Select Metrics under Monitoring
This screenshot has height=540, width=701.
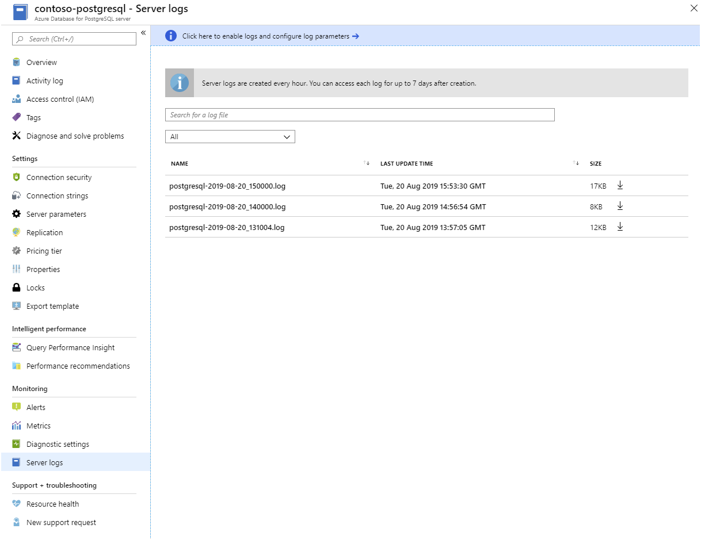coord(39,426)
